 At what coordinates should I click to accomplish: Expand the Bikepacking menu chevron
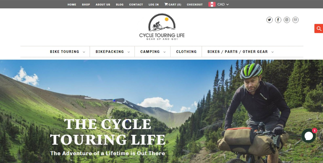129,52
